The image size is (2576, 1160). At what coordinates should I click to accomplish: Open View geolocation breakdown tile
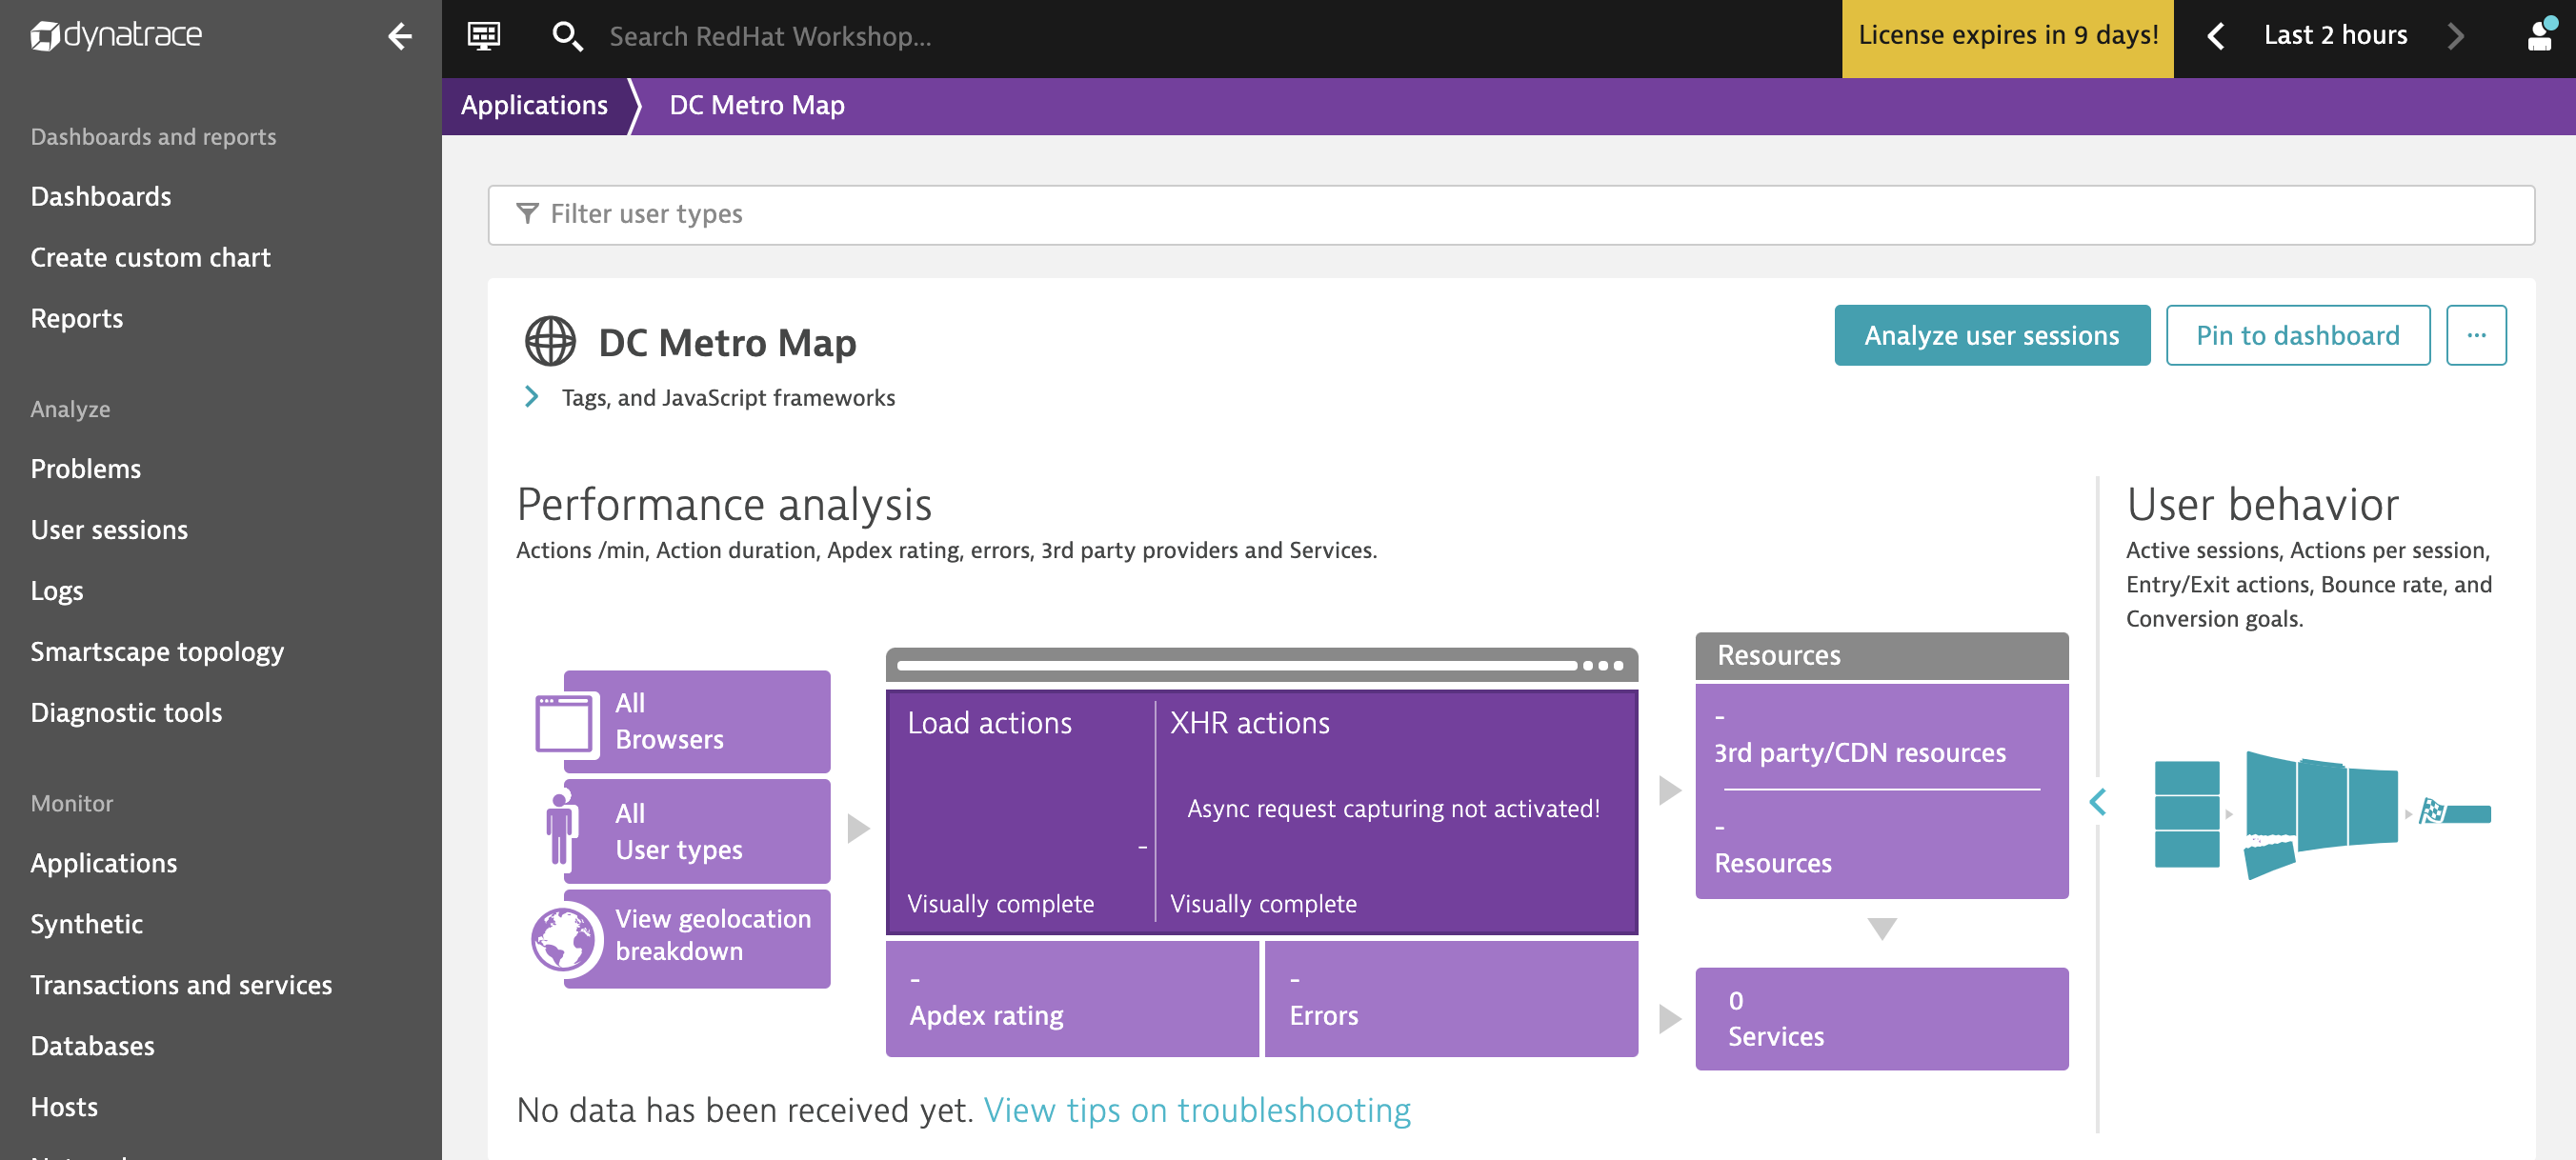click(697, 937)
